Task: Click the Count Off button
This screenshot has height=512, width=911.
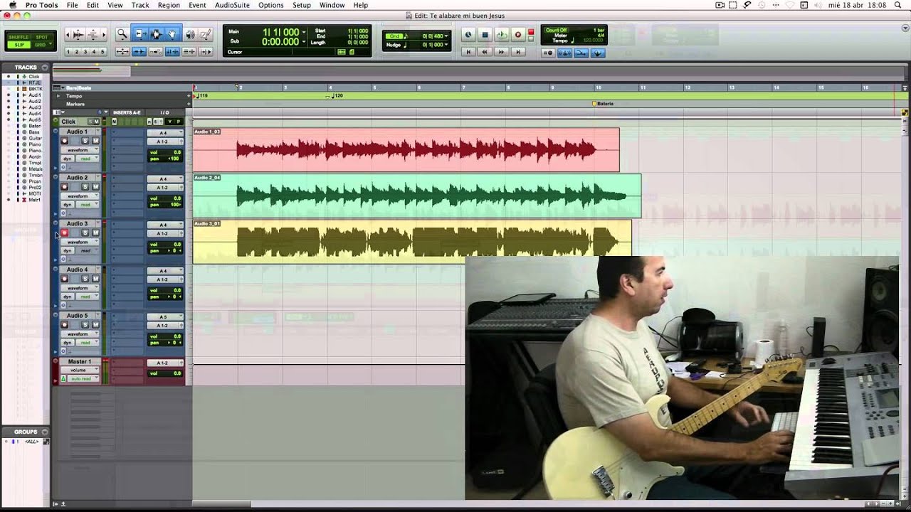Action: [557, 31]
